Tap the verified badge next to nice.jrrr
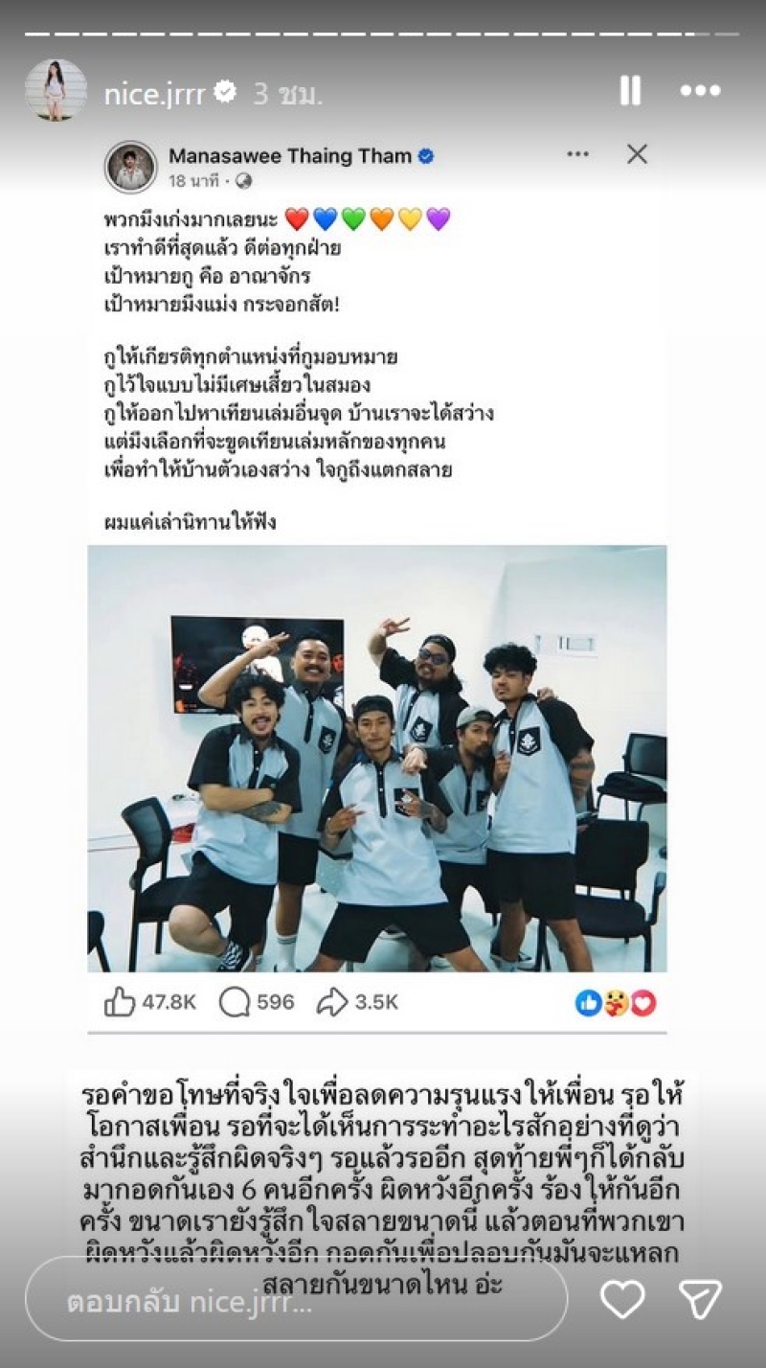Screen dimensions: 766x1368 (226, 92)
